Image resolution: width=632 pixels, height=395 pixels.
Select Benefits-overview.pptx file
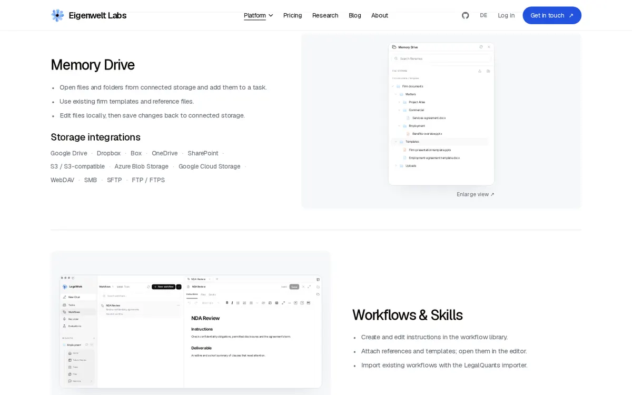click(x=427, y=134)
